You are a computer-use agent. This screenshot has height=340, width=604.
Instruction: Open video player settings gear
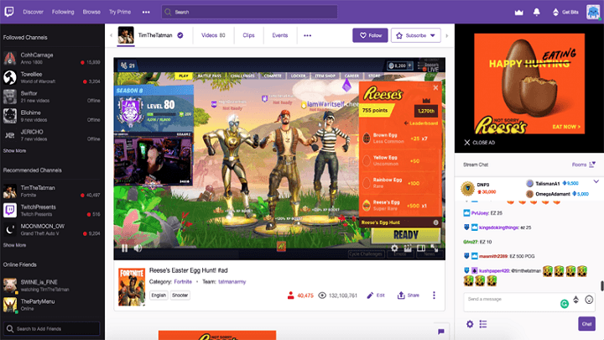[x=394, y=248]
